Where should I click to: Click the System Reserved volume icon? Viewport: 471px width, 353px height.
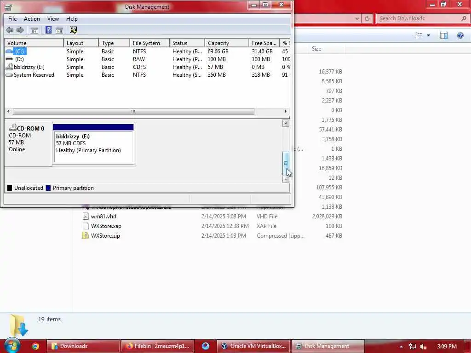click(9, 75)
